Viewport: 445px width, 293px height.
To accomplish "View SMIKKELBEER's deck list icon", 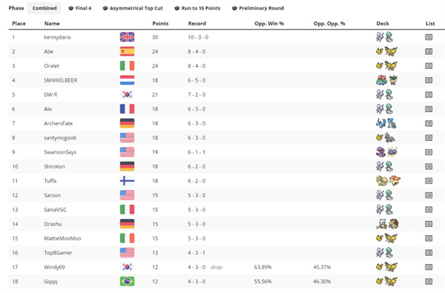I will [x=429, y=80].
